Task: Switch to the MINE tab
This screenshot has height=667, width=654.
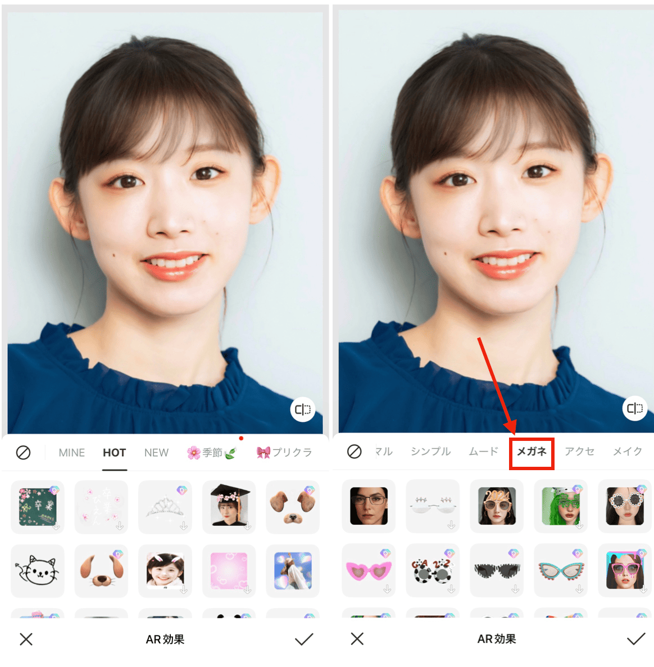Action: pyautogui.click(x=71, y=452)
